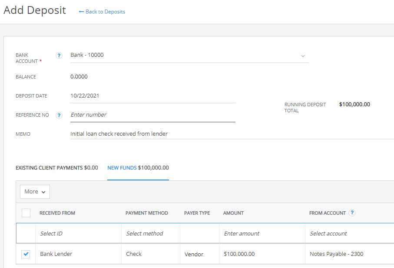Switch to the New Funds tab

pyautogui.click(x=138, y=168)
